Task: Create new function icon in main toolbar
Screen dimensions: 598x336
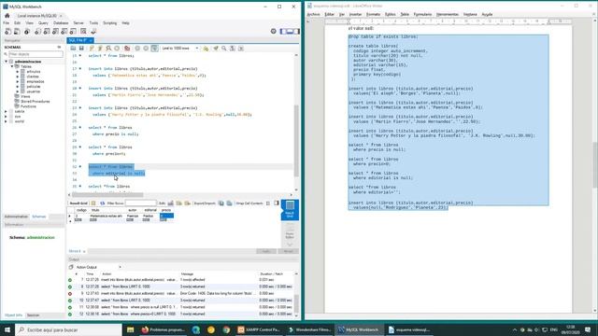Action: click(x=73, y=31)
